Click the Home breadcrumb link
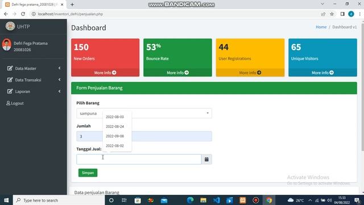 coord(321,27)
